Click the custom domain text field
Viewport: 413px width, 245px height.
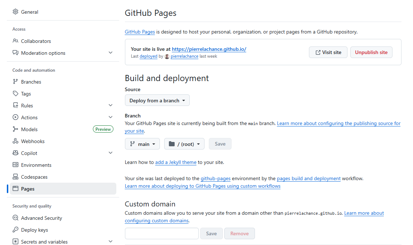(x=162, y=233)
